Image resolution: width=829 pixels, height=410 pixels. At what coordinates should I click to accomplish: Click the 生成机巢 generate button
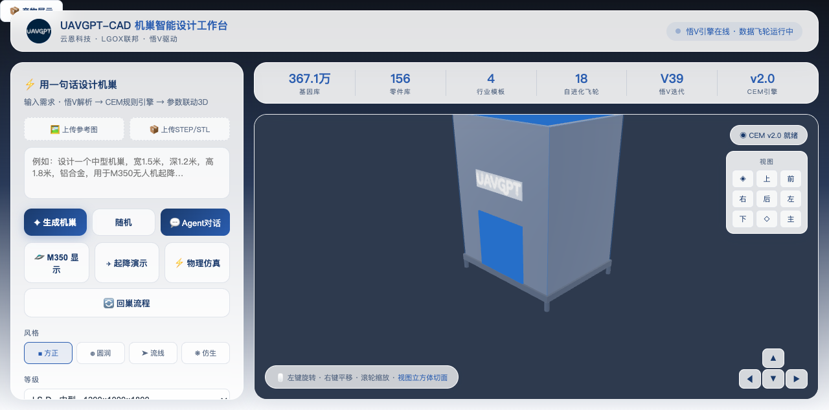click(x=56, y=222)
